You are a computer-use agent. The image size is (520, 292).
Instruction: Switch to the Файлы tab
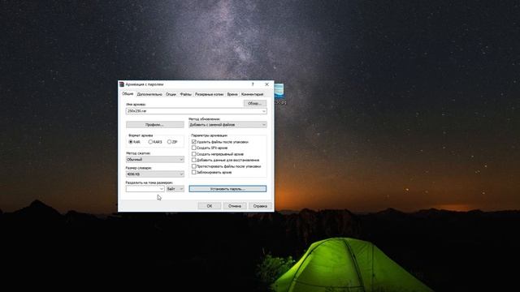pos(186,94)
